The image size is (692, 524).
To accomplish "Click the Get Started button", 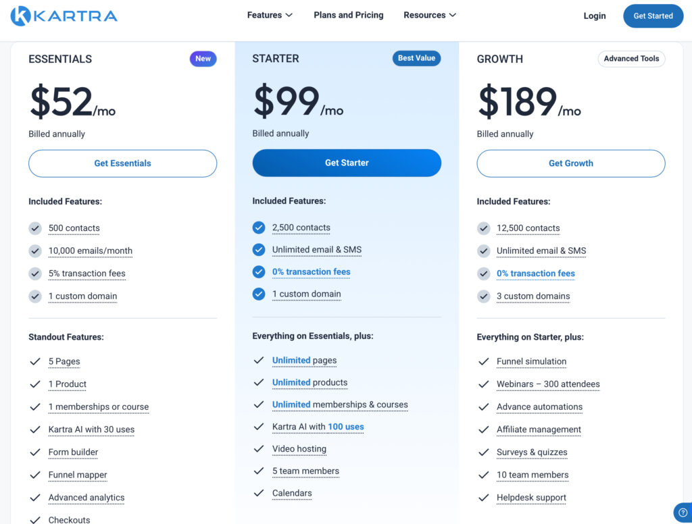I will [x=653, y=16].
